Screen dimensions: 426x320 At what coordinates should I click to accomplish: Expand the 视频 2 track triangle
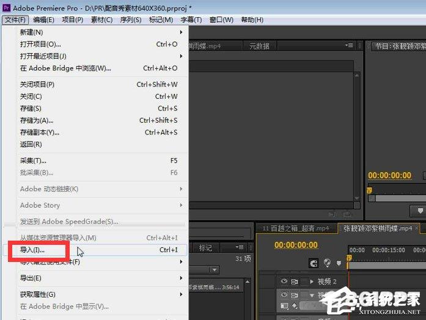click(x=312, y=282)
